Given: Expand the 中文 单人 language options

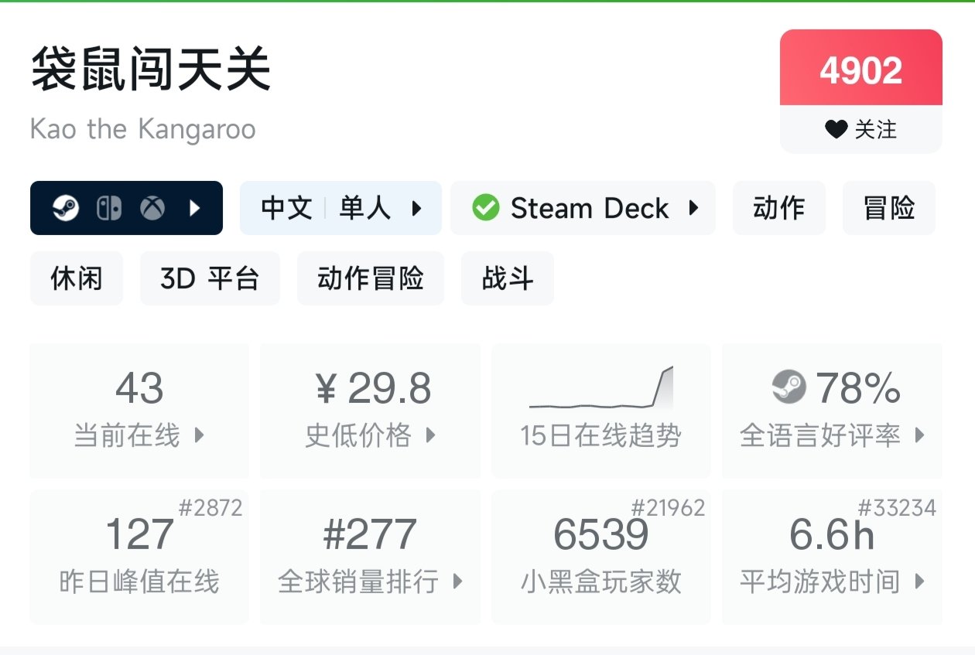Looking at the screenshot, I should (x=340, y=208).
